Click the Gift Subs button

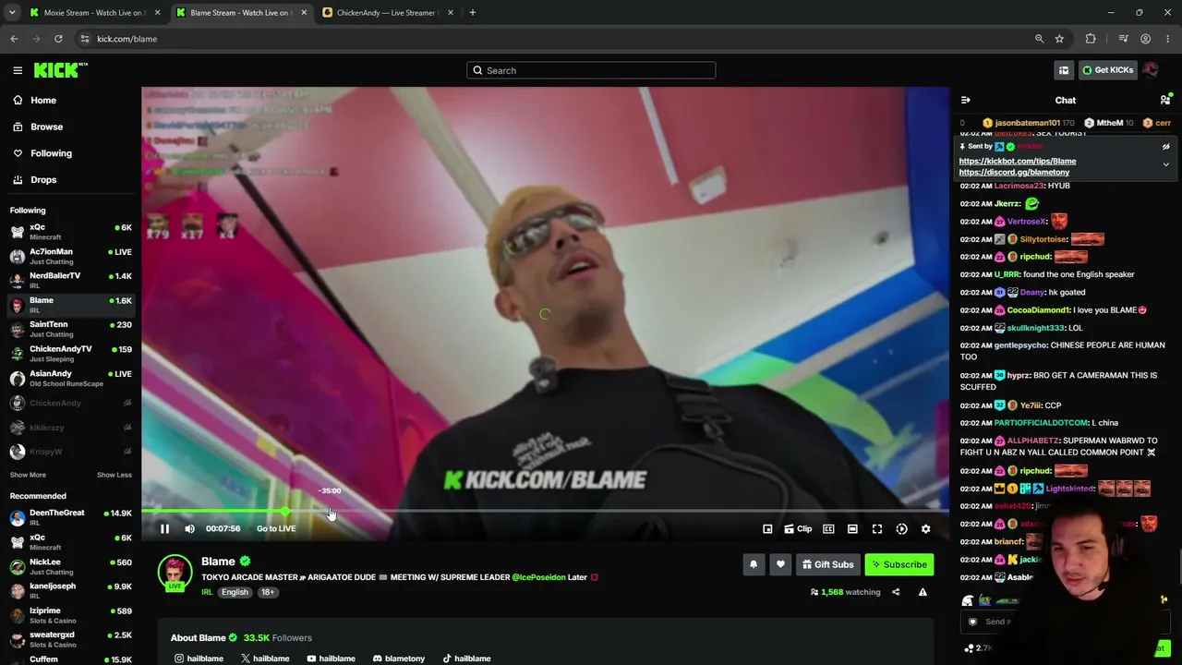tap(827, 564)
